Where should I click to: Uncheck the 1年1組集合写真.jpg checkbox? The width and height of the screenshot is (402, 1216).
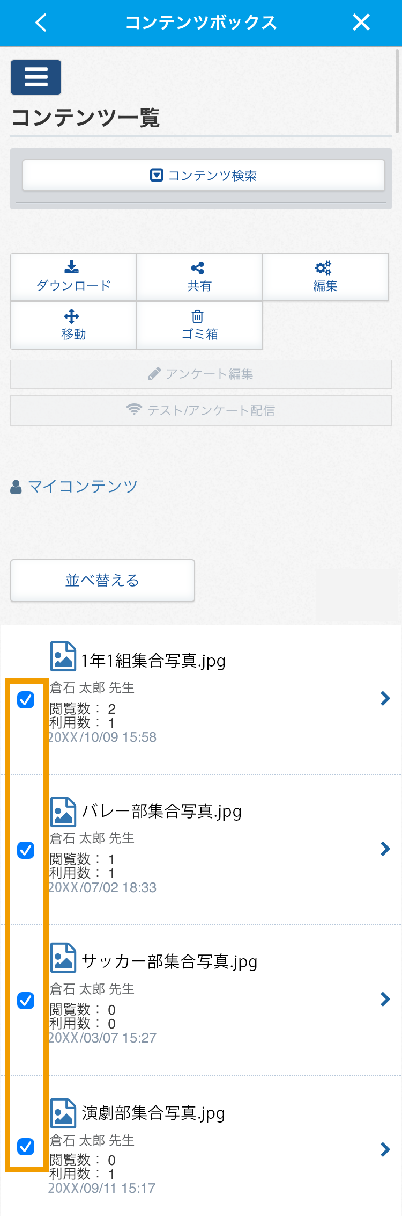(x=26, y=700)
